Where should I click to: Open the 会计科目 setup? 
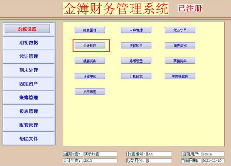click(x=90, y=46)
